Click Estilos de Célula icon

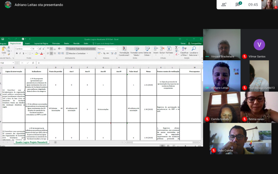click(147, 49)
